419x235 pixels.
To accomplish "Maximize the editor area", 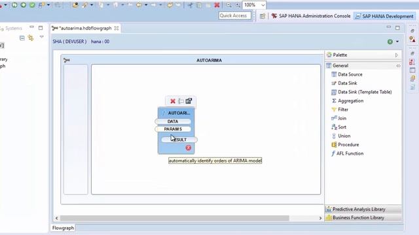I will tap(397, 28).
